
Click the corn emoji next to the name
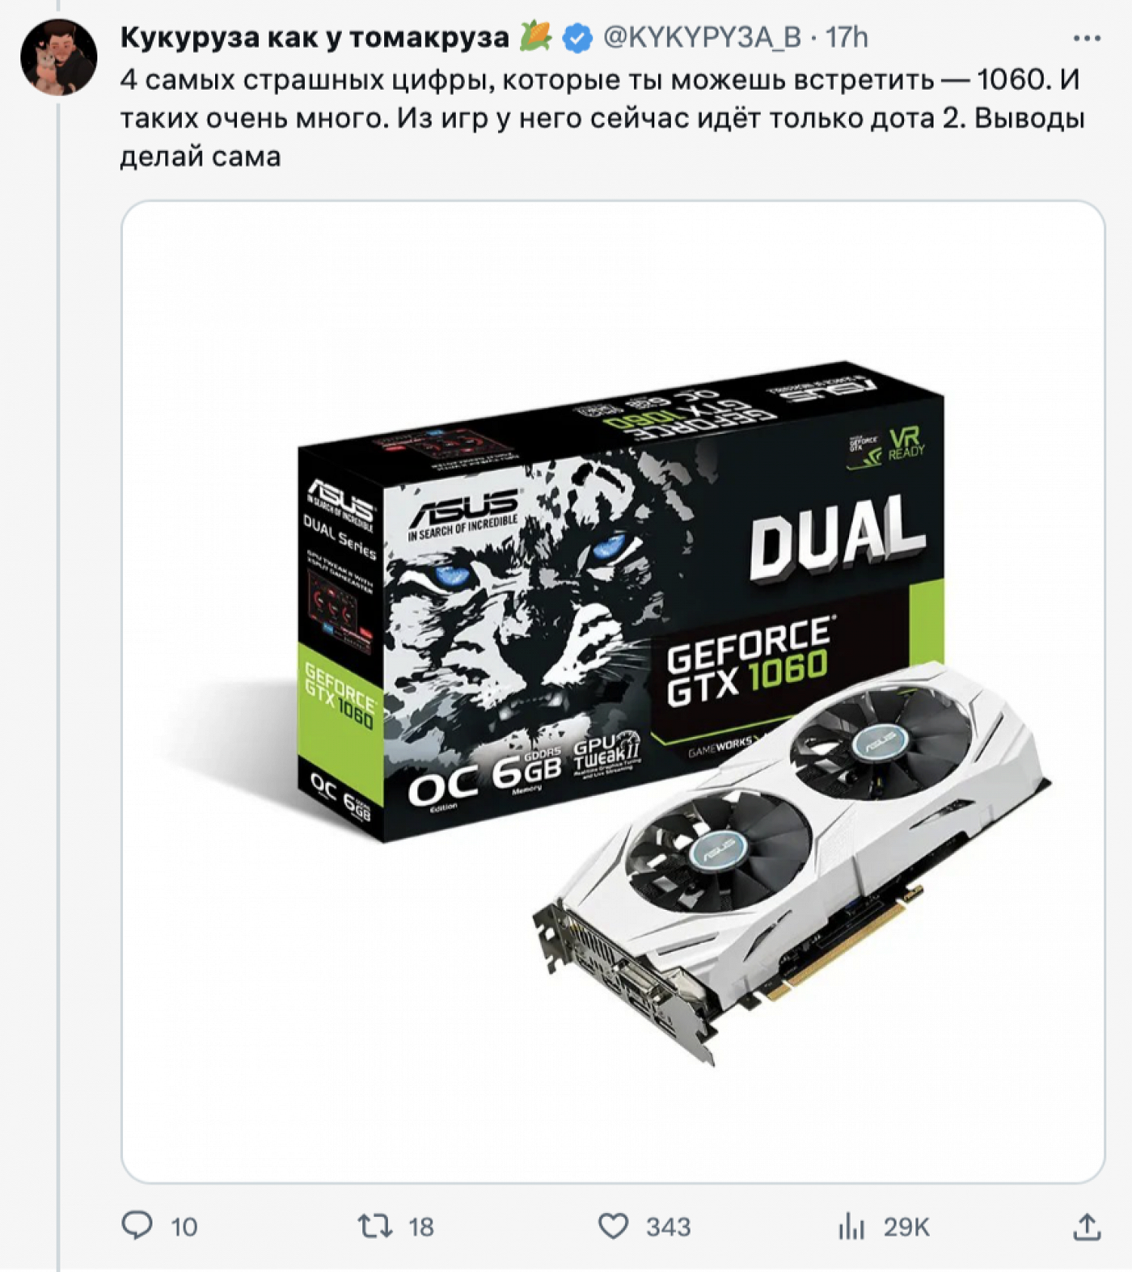point(536,36)
